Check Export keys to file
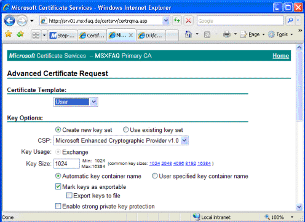This screenshot has width=305, height=222. (x=69, y=196)
